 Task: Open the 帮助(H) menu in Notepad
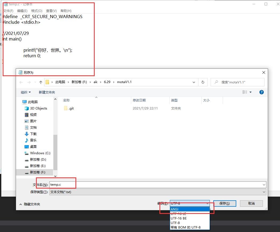[x=66, y=11]
